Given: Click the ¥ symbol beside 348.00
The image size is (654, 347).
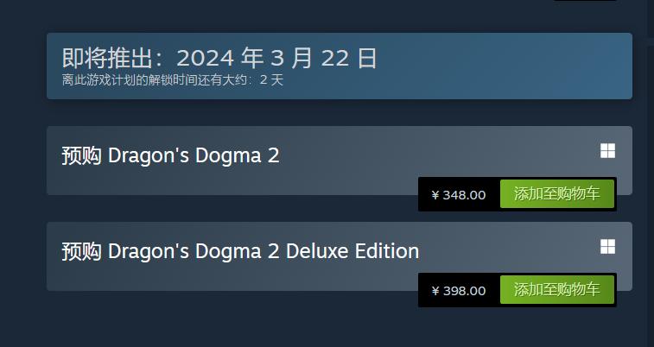Looking at the screenshot, I should tap(435, 195).
